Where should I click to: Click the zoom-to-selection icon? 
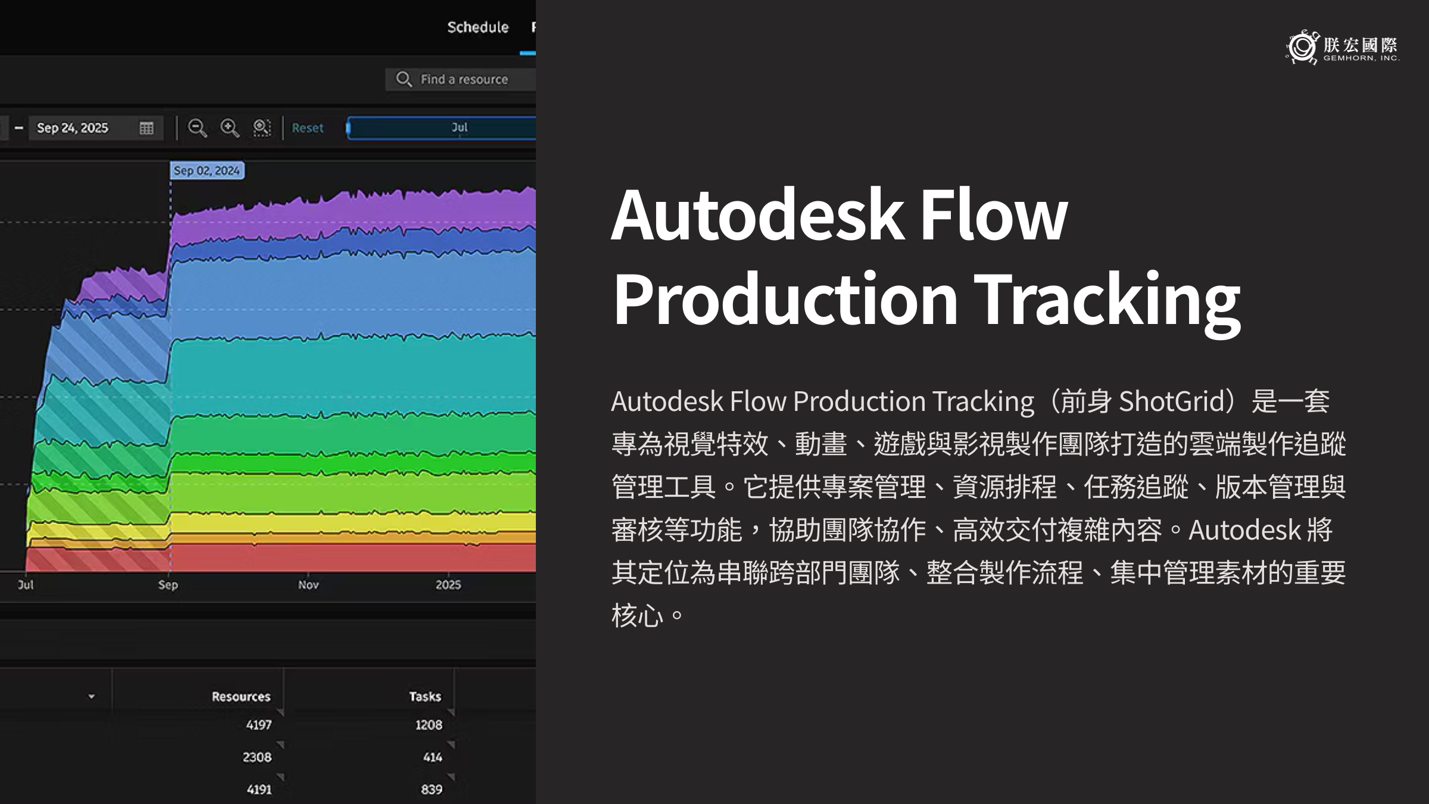[262, 128]
